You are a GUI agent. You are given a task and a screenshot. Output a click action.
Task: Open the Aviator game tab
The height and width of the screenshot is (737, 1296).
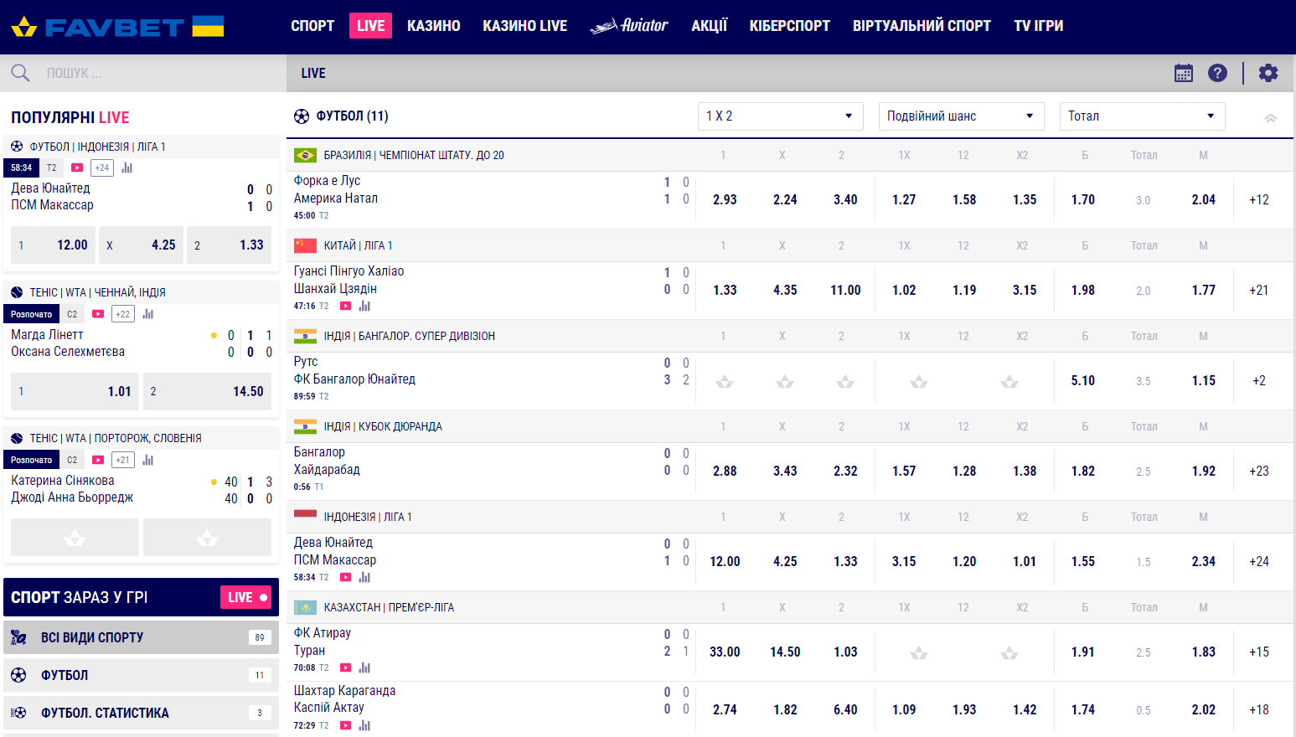click(628, 26)
